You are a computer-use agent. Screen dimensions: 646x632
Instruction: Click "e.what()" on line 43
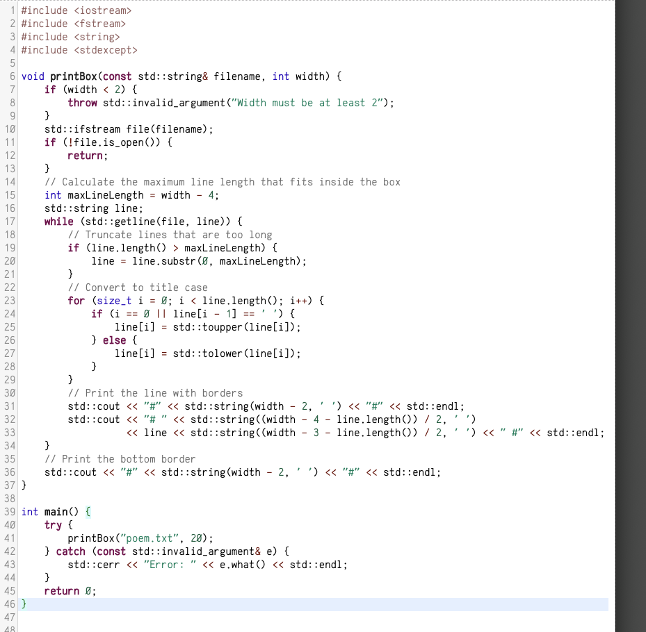pos(243,565)
